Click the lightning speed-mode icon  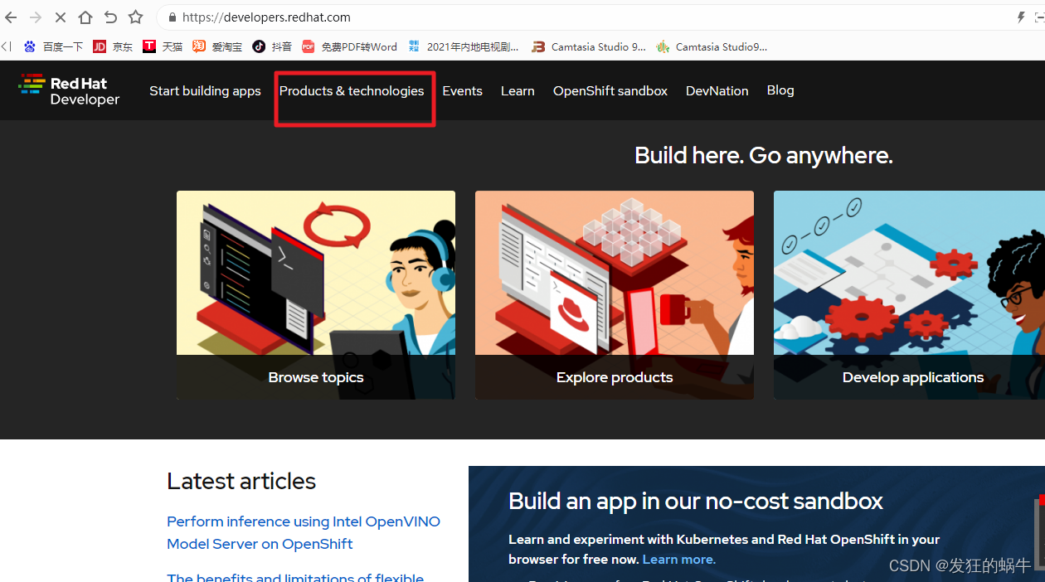click(x=1021, y=17)
